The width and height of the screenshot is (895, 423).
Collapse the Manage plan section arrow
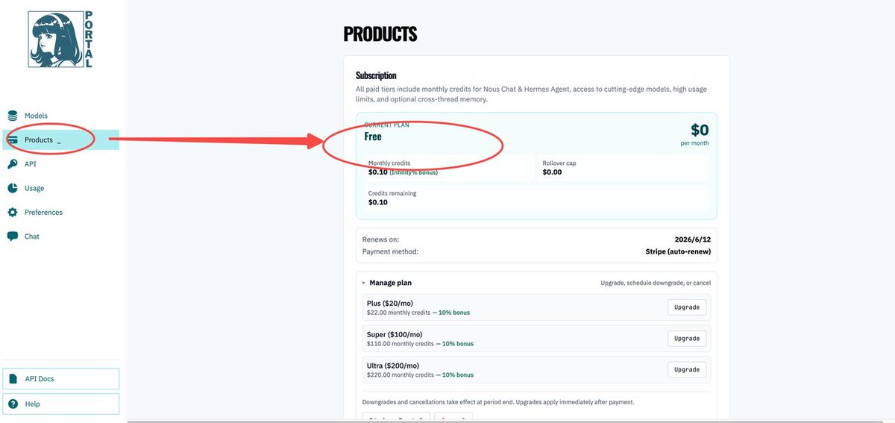coord(363,283)
